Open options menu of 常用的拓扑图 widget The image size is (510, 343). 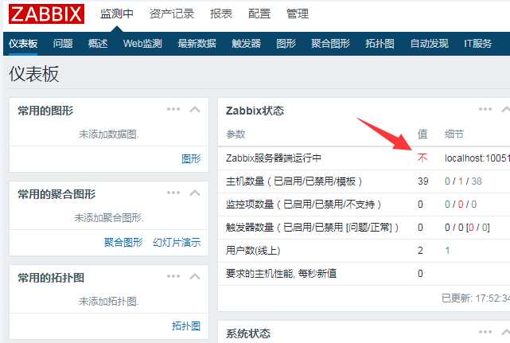[173, 276]
